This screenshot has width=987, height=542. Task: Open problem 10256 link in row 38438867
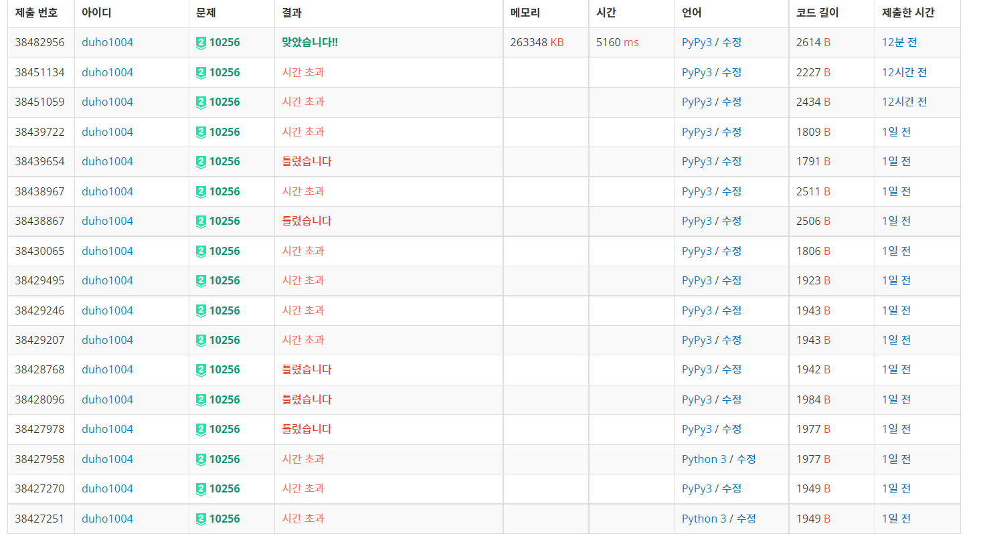(x=224, y=221)
